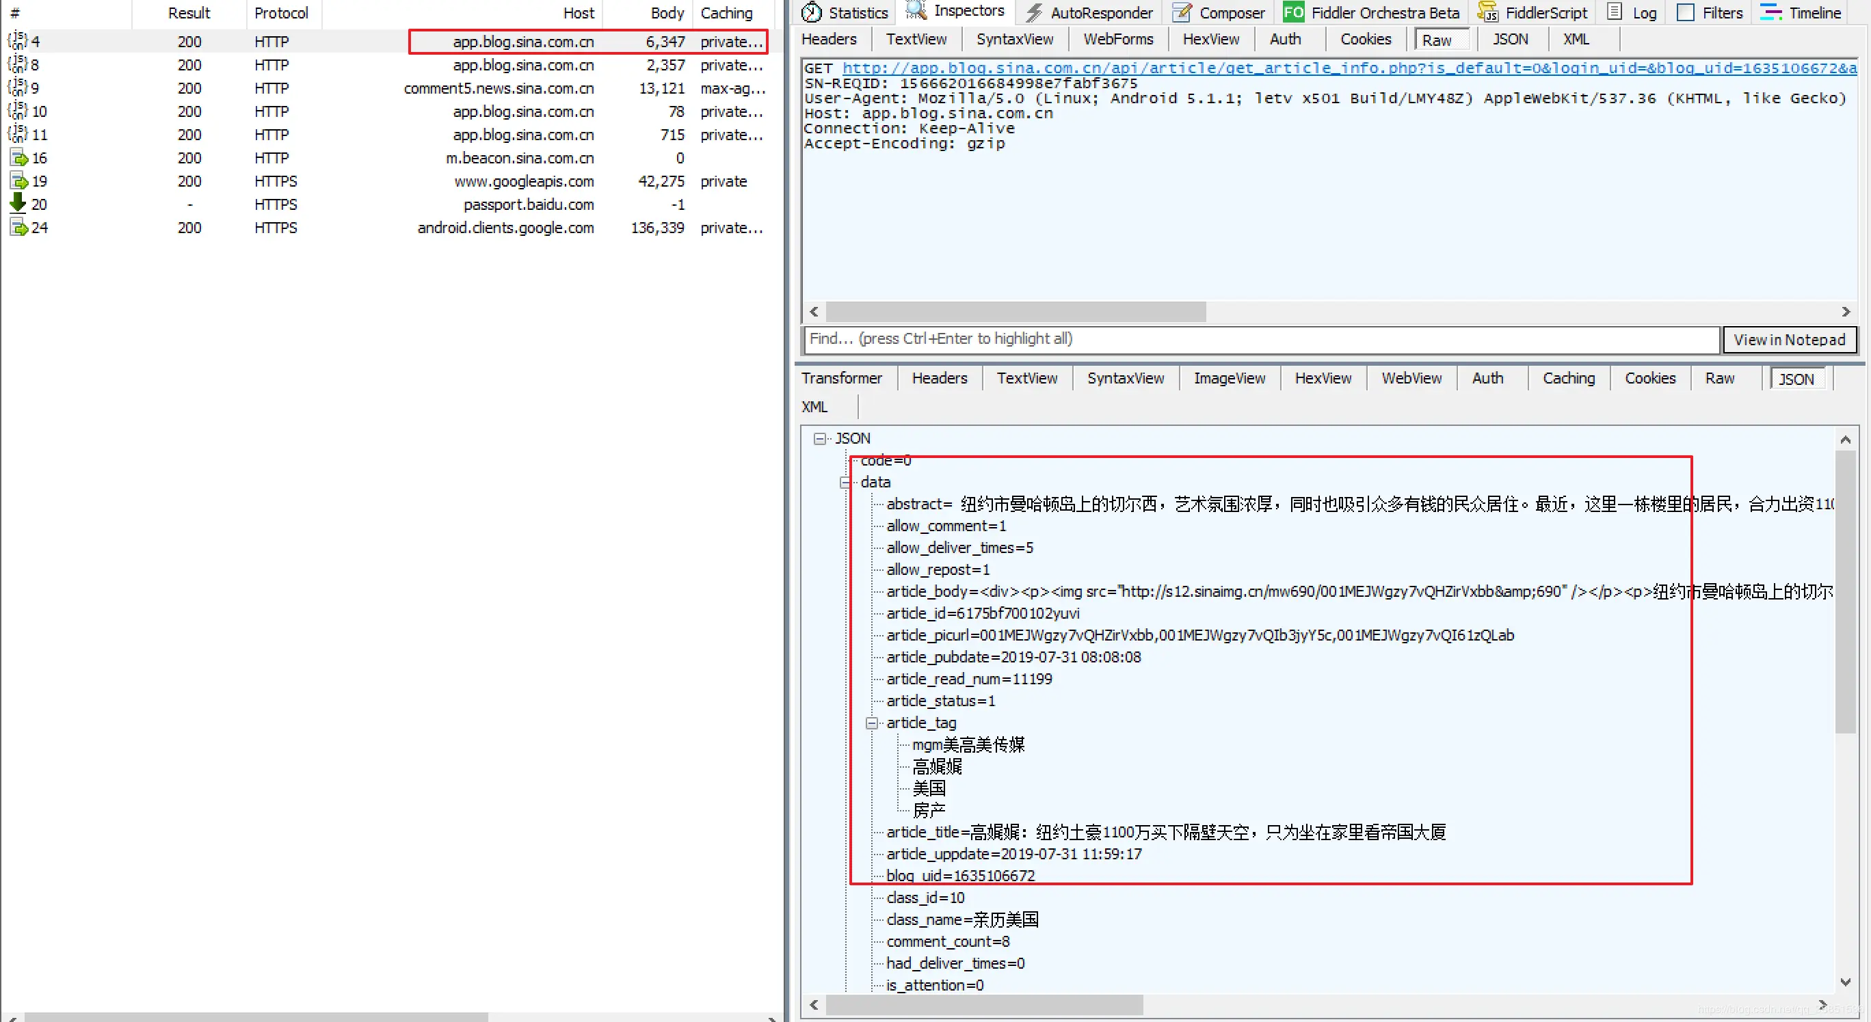Click the Timeline icon
Viewport: 1871px width, 1022px height.
tap(1770, 12)
